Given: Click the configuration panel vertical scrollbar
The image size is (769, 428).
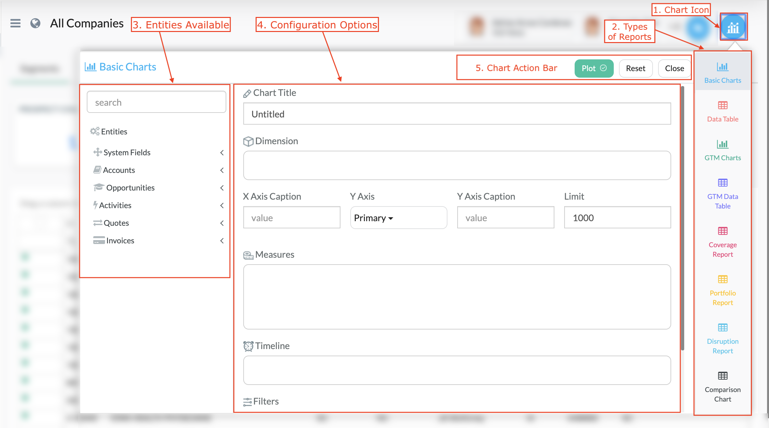Looking at the screenshot, I should 682,219.
